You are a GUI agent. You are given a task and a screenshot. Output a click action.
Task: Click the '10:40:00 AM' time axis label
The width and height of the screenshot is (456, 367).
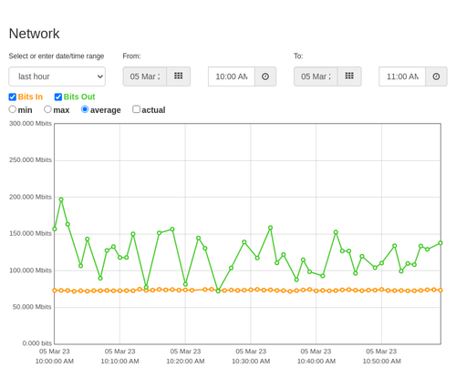(316, 362)
